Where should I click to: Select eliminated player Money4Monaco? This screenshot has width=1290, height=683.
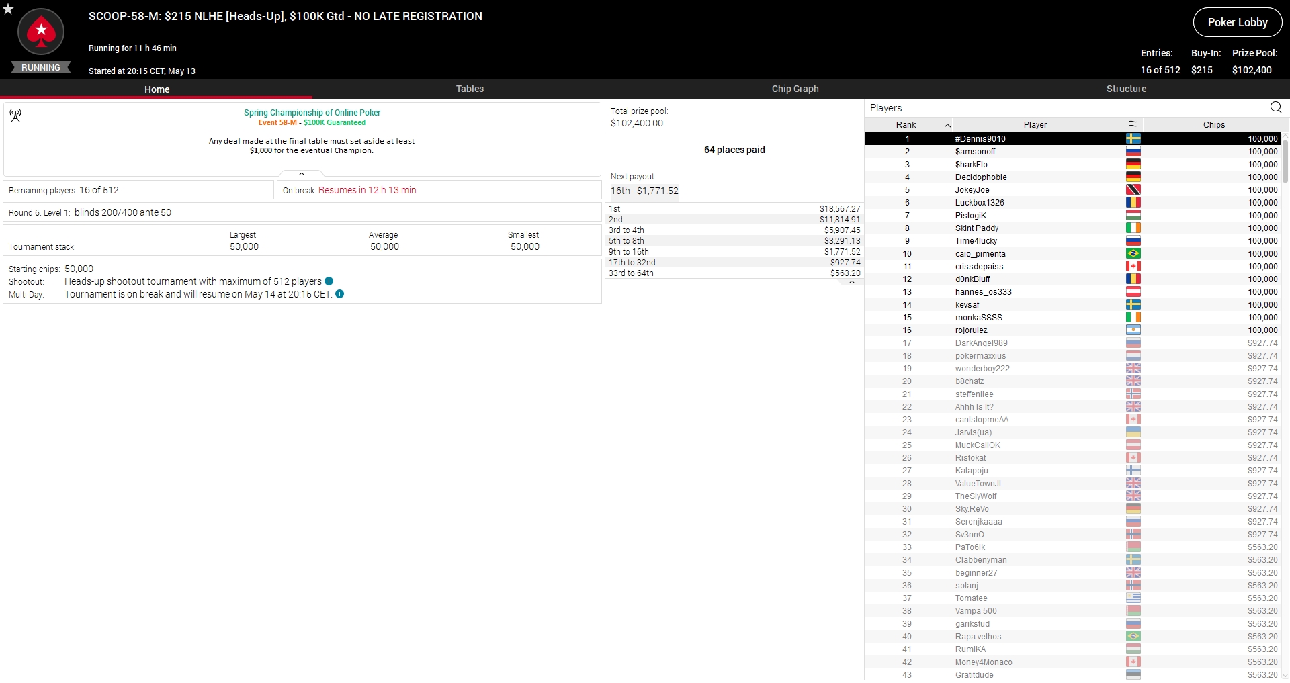(x=1073, y=662)
